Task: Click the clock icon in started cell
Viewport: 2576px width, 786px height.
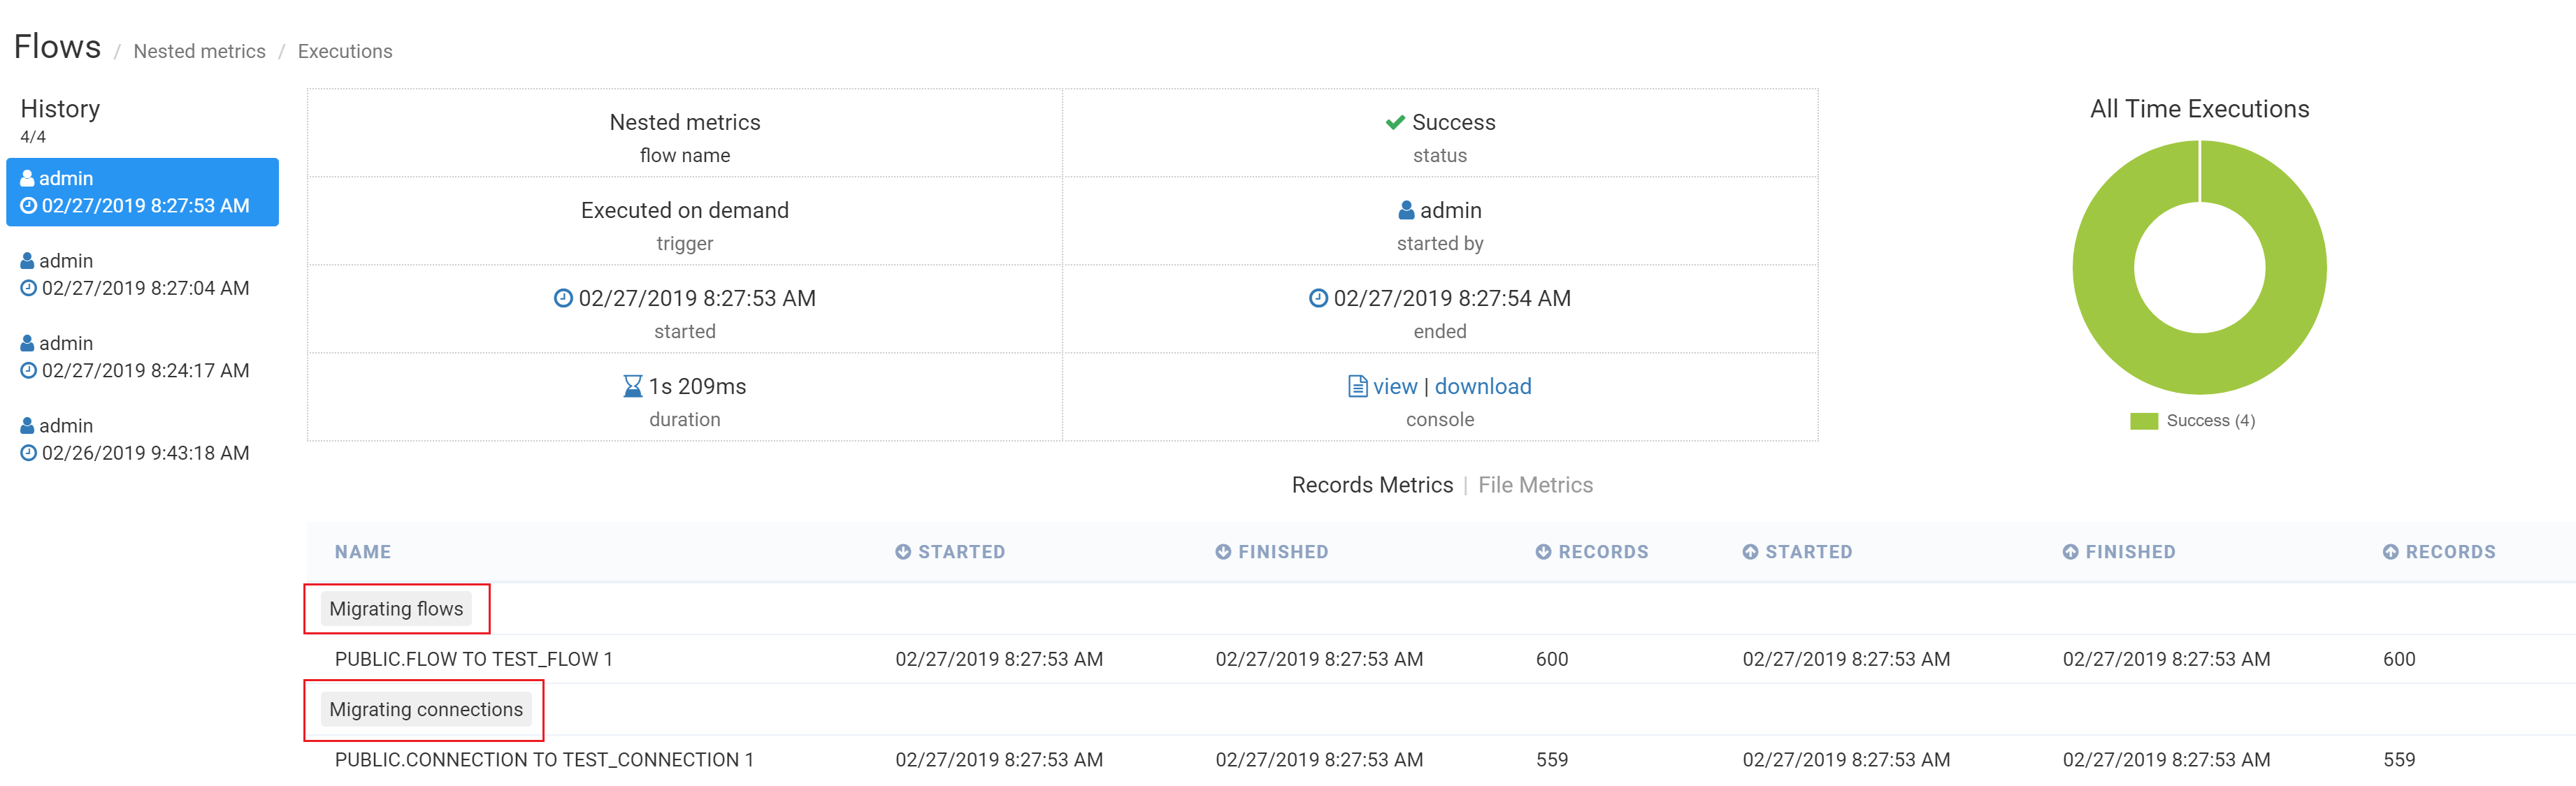Action: point(563,298)
